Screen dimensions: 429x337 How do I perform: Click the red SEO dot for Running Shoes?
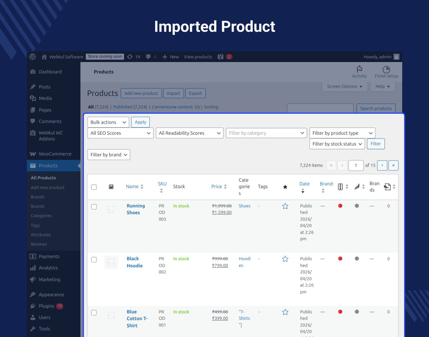(x=340, y=206)
